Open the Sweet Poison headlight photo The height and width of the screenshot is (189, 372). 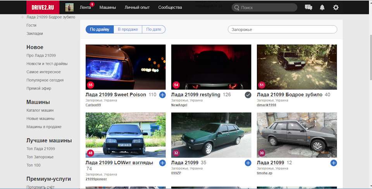(x=126, y=67)
